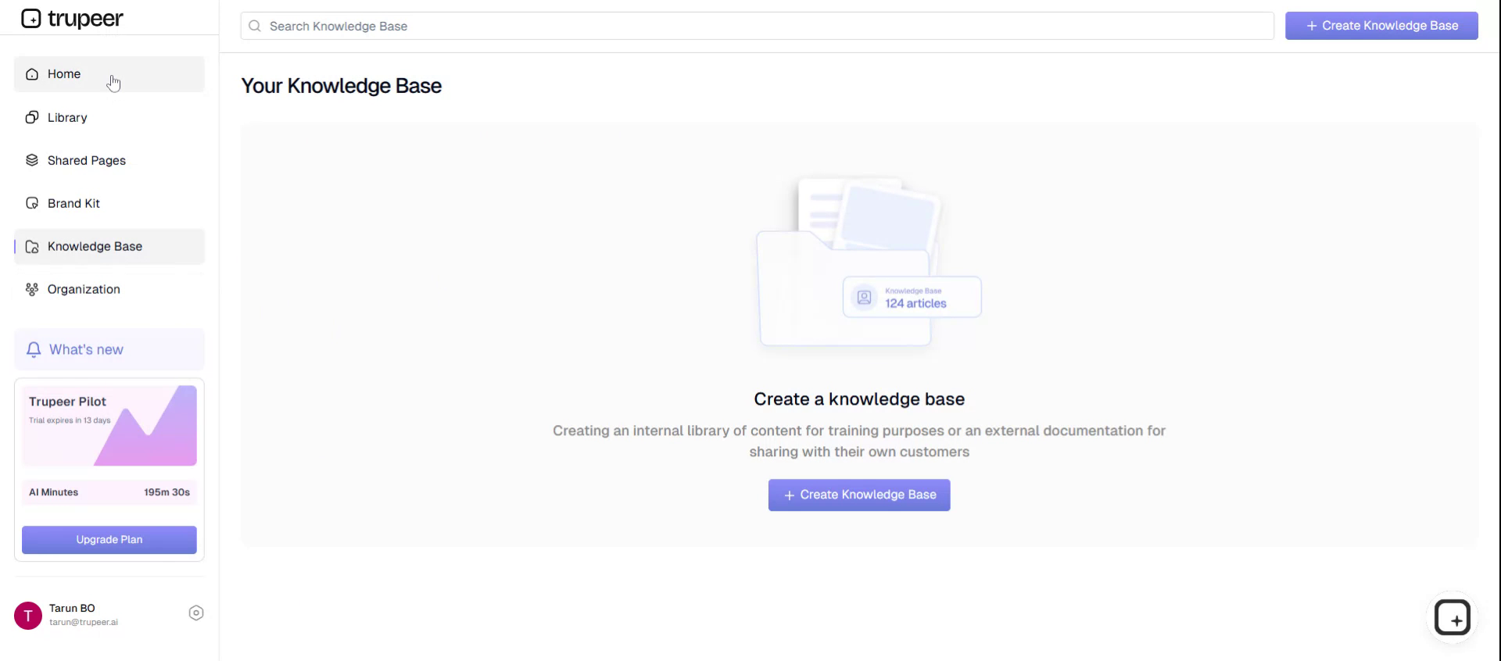1501x661 pixels.
Task: Click the floating Trupeer widget icon
Action: point(1452,618)
